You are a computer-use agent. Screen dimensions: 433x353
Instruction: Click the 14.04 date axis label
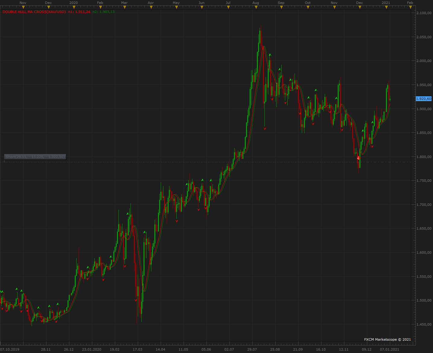160,349
